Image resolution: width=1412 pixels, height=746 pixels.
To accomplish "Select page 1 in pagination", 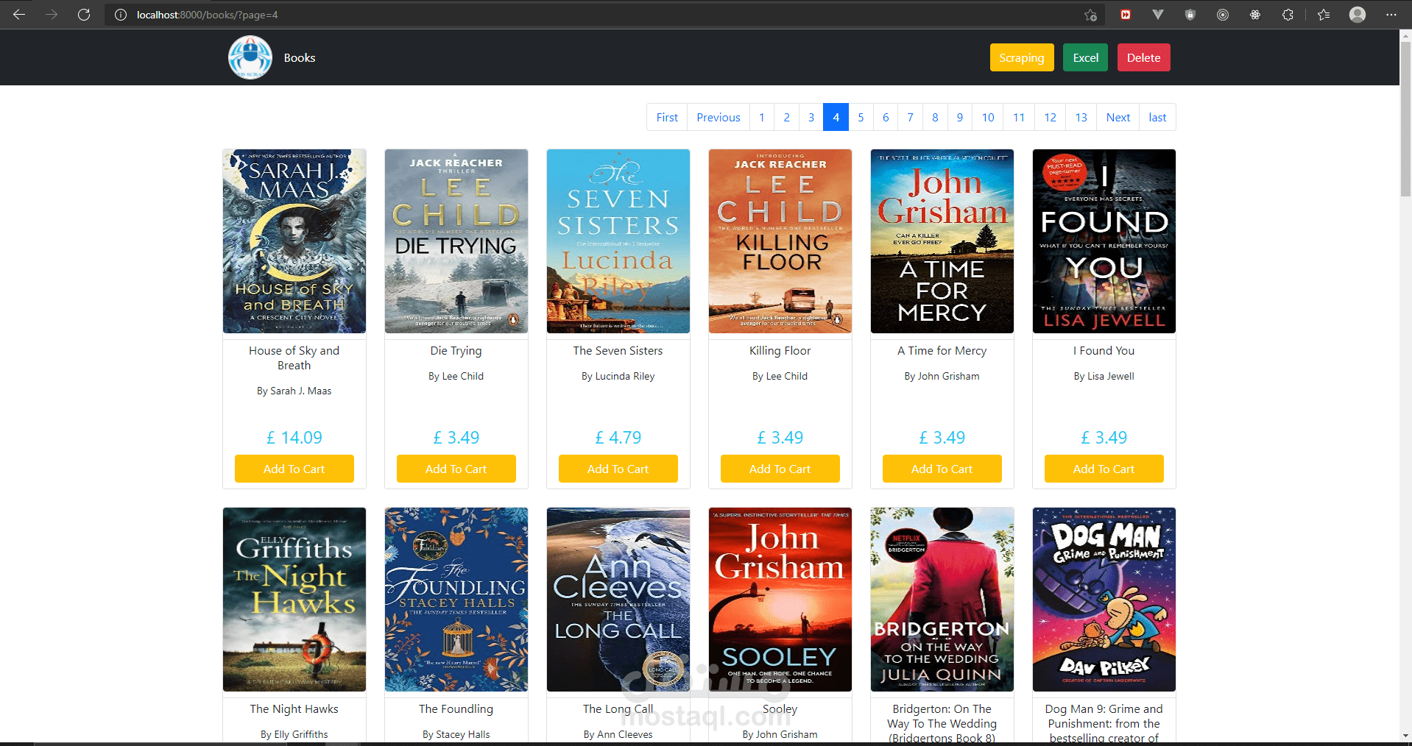I will tap(762, 117).
